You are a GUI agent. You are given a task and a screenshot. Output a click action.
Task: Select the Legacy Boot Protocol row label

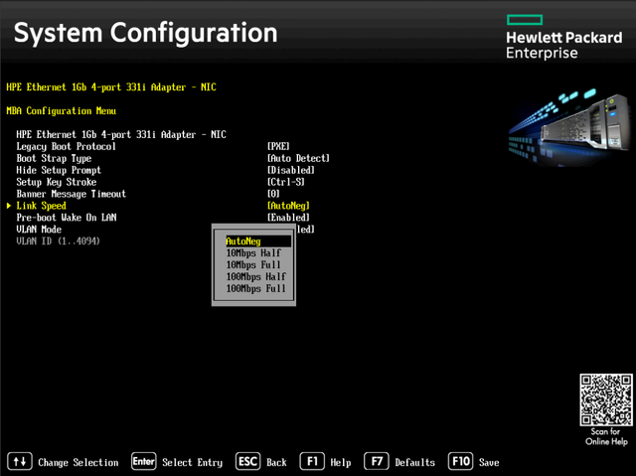click(67, 146)
